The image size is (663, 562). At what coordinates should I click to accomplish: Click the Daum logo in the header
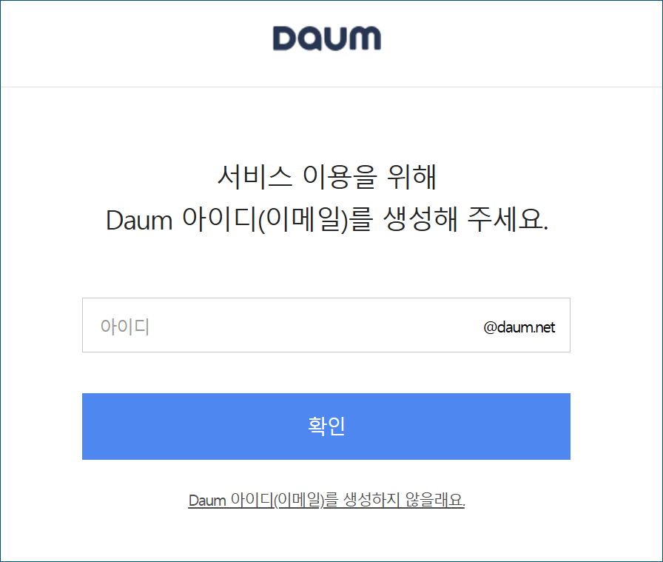tap(326, 39)
